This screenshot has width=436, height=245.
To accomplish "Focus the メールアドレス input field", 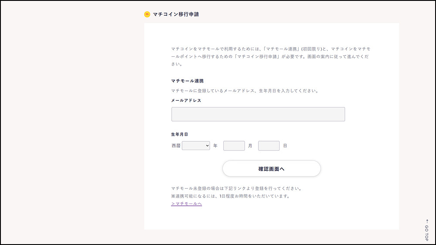I will click(x=258, y=114).
